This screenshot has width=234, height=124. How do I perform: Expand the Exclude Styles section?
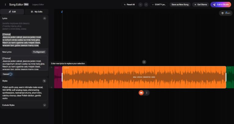44,105
